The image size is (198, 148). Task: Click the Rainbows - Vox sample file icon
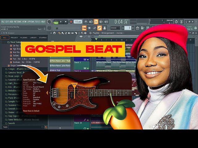click(11, 62)
